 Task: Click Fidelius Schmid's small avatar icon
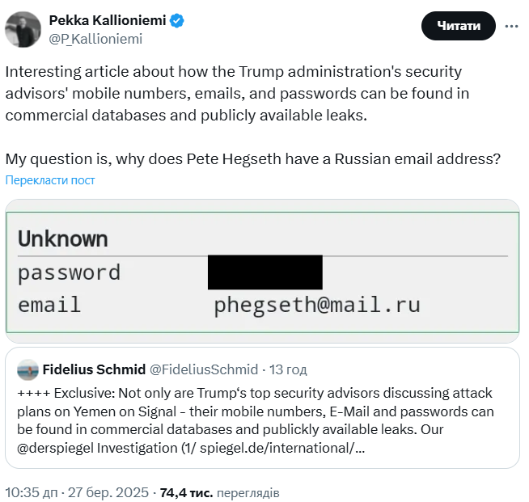pos(27,369)
